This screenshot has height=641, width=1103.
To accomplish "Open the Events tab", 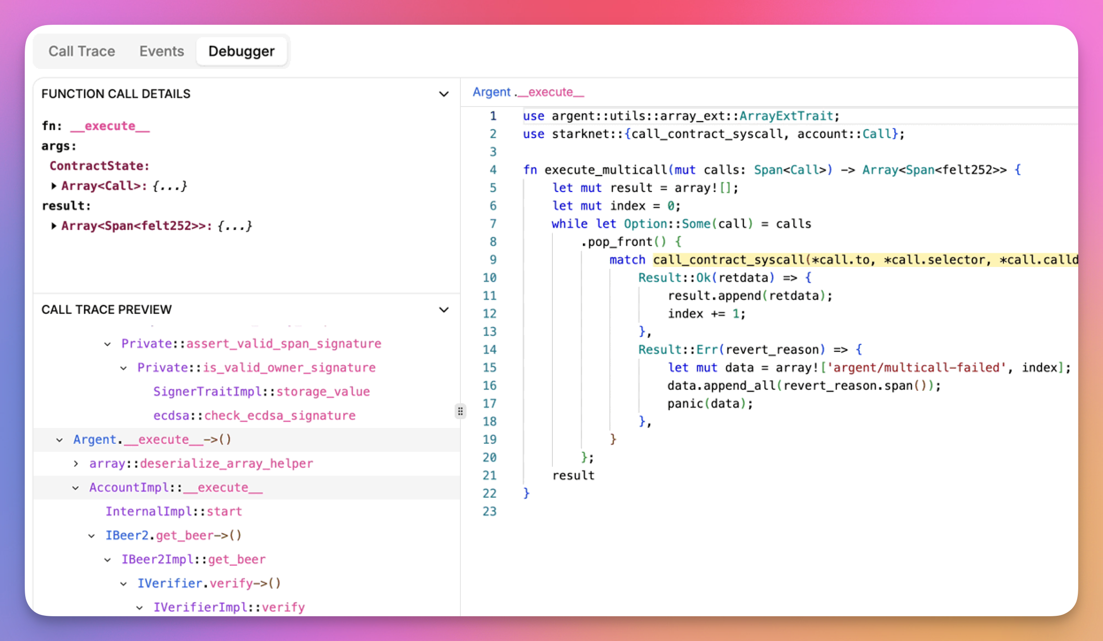I will pos(161,51).
